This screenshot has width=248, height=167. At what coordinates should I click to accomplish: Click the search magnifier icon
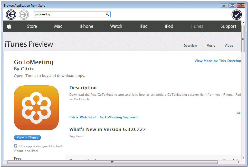[x=108, y=14]
